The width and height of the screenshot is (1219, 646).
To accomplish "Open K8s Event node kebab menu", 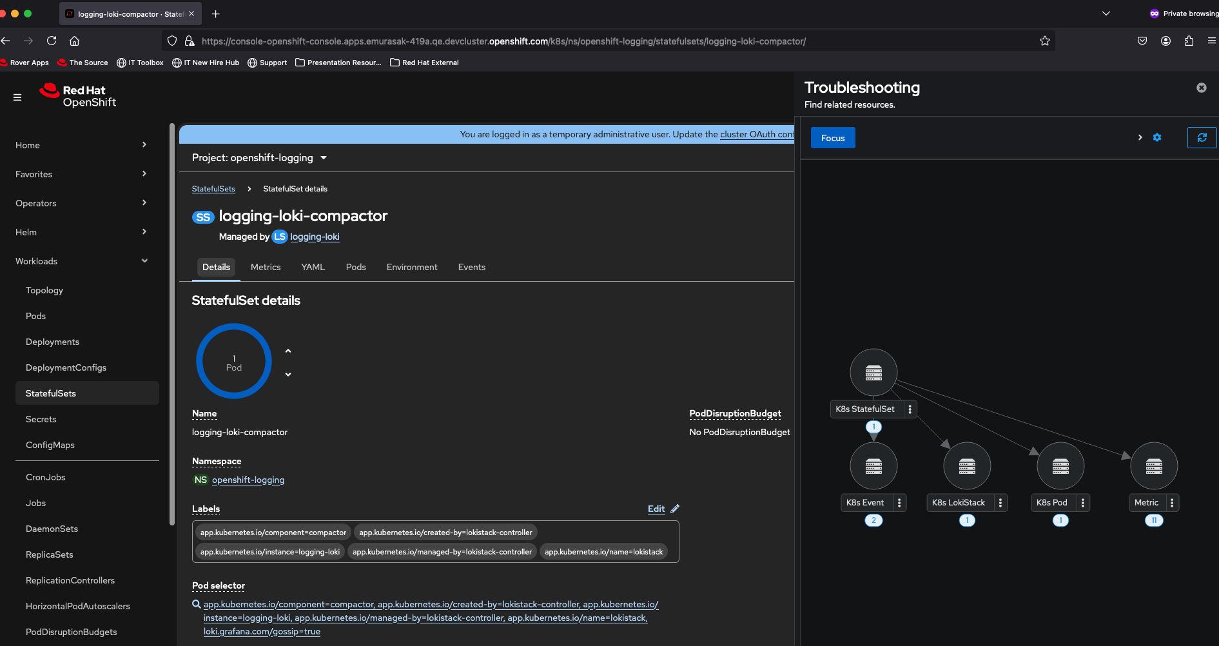I will pos(899,503).
